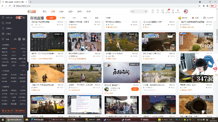Image resolution: width=218 pixels, height=122 pixels.
Task: Click the address bar URL
Action: [x=23, y=6]
